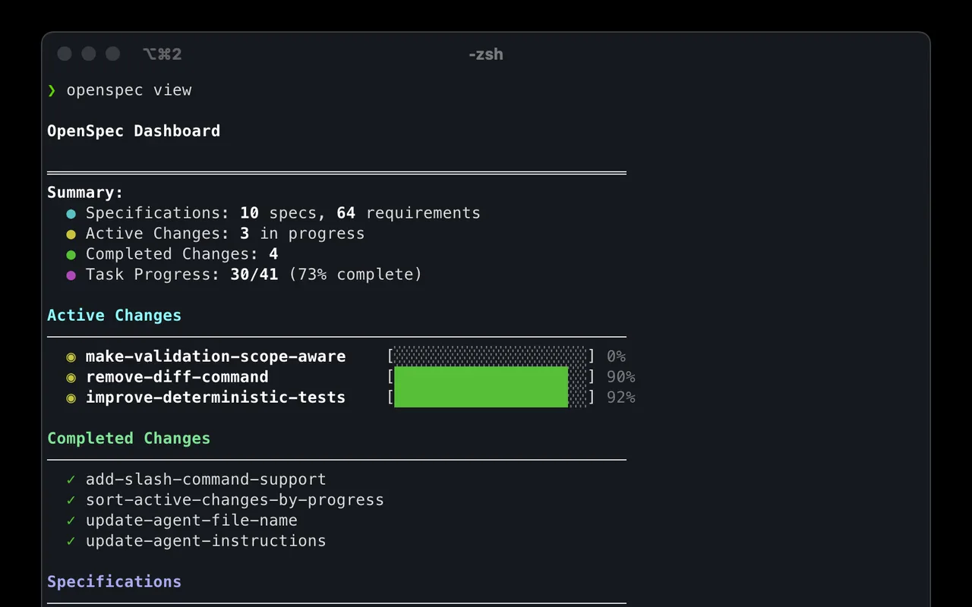Click the 'Summary:' label
The width and height of the screenshot is (972, 607).
point(85,193)
